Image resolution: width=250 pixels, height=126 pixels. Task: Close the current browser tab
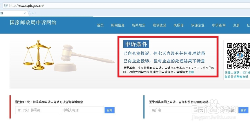coord(25,14)
